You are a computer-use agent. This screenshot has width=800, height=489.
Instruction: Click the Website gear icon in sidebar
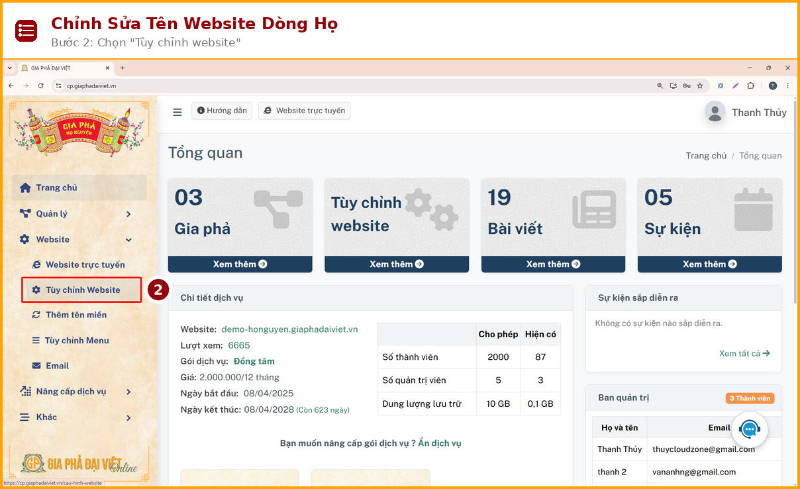click(x=25, y=239)
